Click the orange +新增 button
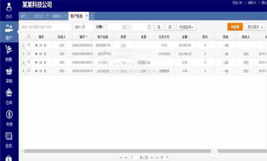Viewport: 267px width, 161px height. (235, 27)
